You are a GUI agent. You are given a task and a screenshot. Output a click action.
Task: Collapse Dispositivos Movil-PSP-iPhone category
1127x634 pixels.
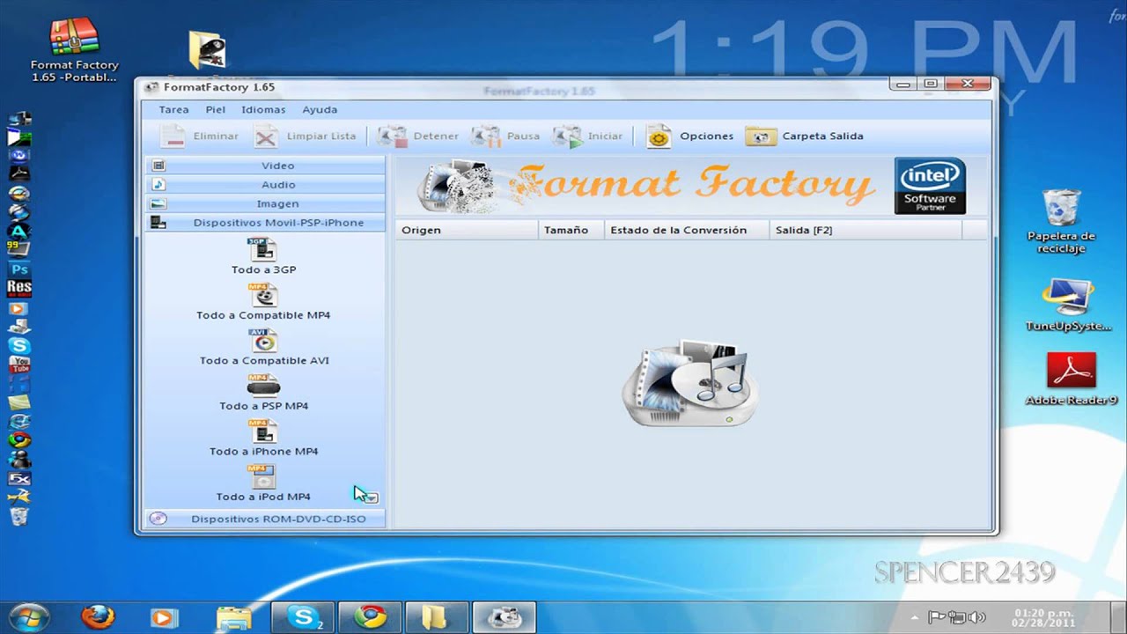pos(265,223)
